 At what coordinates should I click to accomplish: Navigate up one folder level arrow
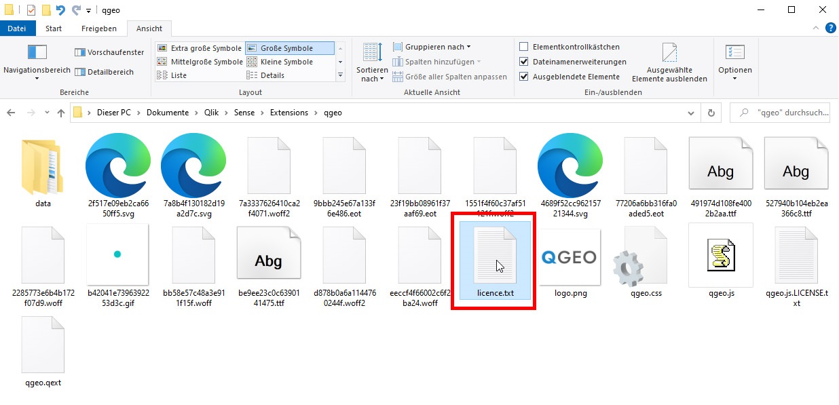tap(61, 113)
